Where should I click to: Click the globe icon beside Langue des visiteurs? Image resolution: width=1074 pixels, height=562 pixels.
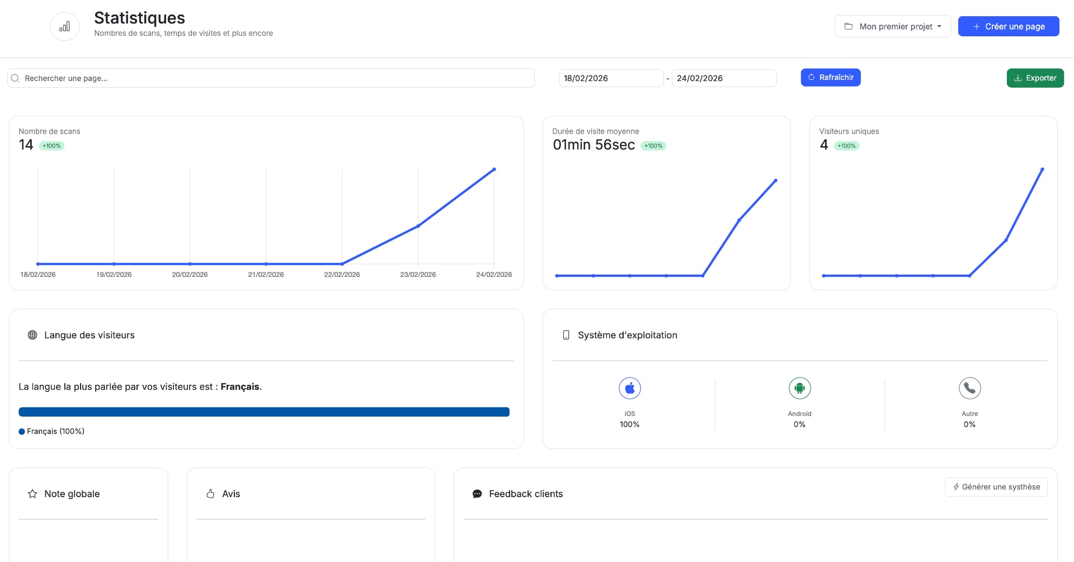[x=32, y=335]
